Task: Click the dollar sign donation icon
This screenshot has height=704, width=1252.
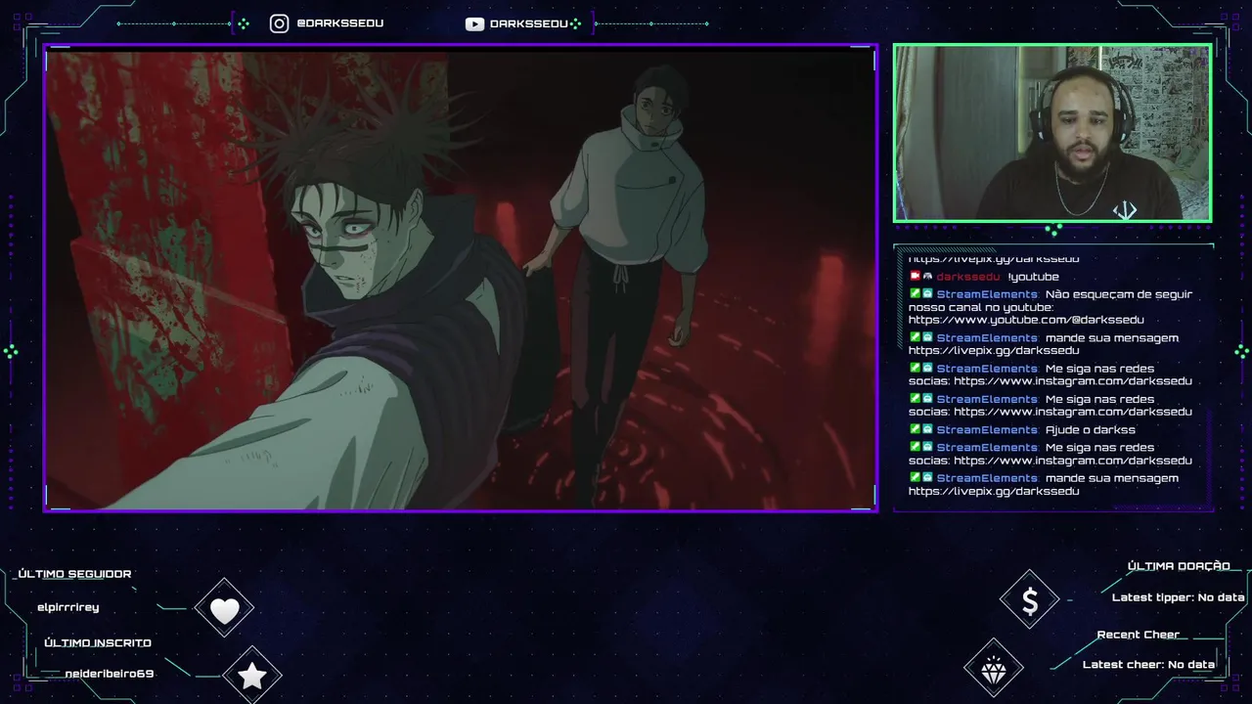Action: click(x=1029, y=601)
